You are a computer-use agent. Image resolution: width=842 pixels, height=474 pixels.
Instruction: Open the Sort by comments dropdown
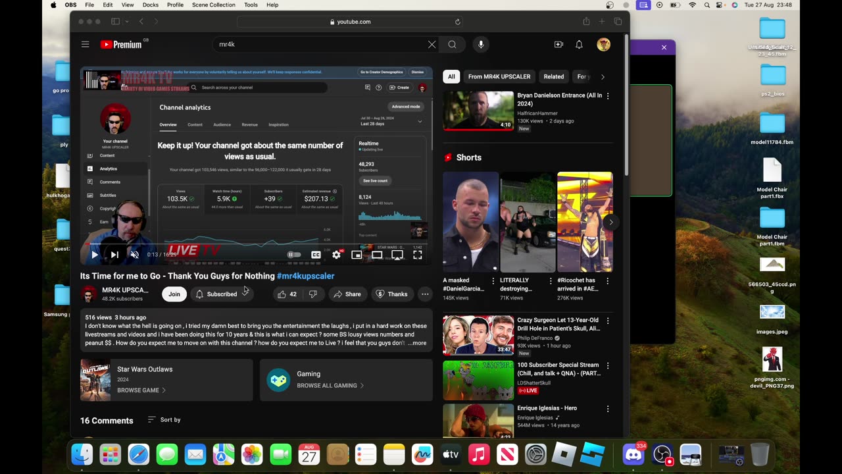(x=164, y=420)
